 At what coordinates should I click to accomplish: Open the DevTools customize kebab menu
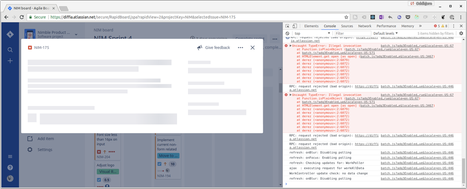click(x=453, y=26)
